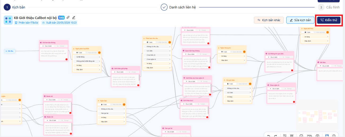Viewport: 345px width, 137px height.
Task: Click the Beta badge
Action: click(x=61, y=18)
